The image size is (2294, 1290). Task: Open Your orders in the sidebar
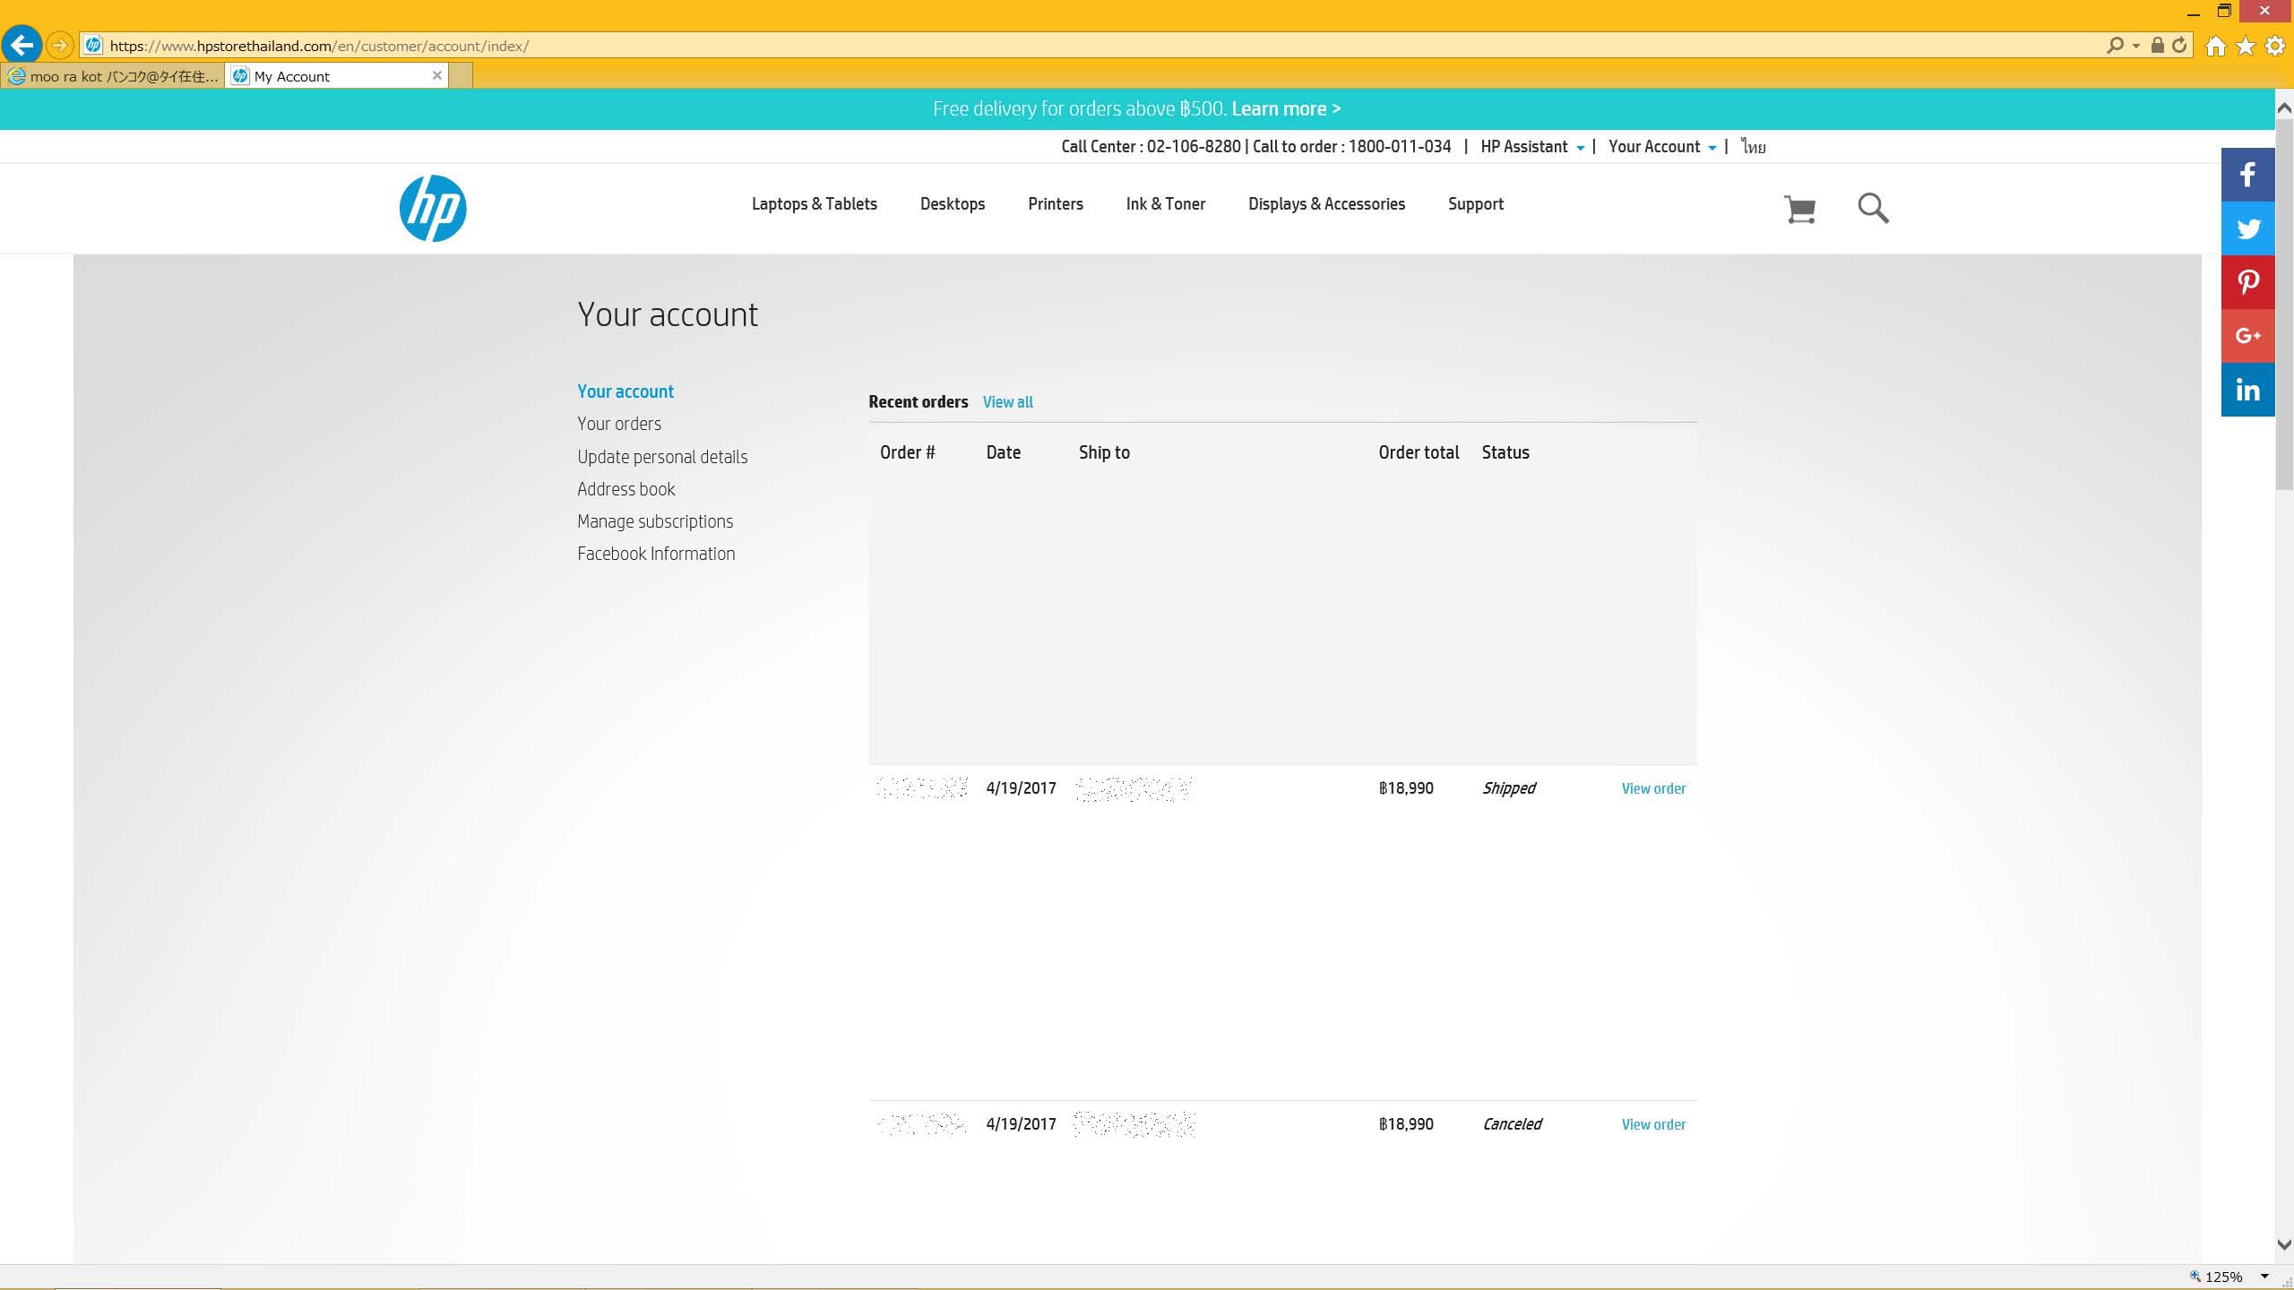coord(619,424)
